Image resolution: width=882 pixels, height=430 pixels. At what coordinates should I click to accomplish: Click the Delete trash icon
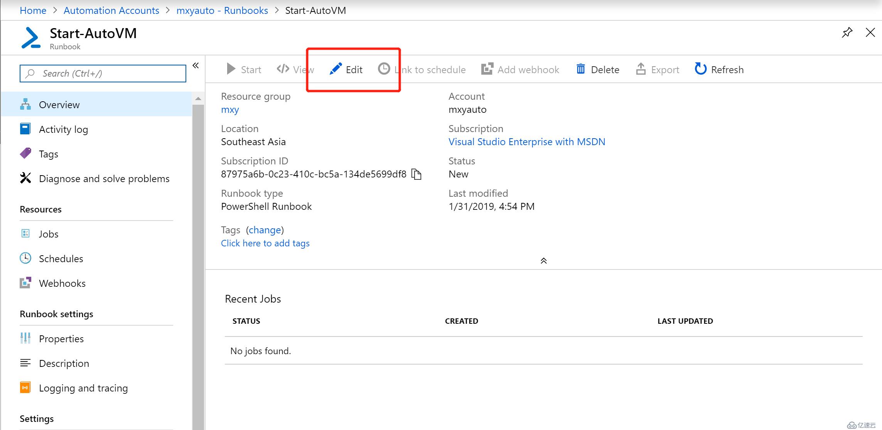581,69
